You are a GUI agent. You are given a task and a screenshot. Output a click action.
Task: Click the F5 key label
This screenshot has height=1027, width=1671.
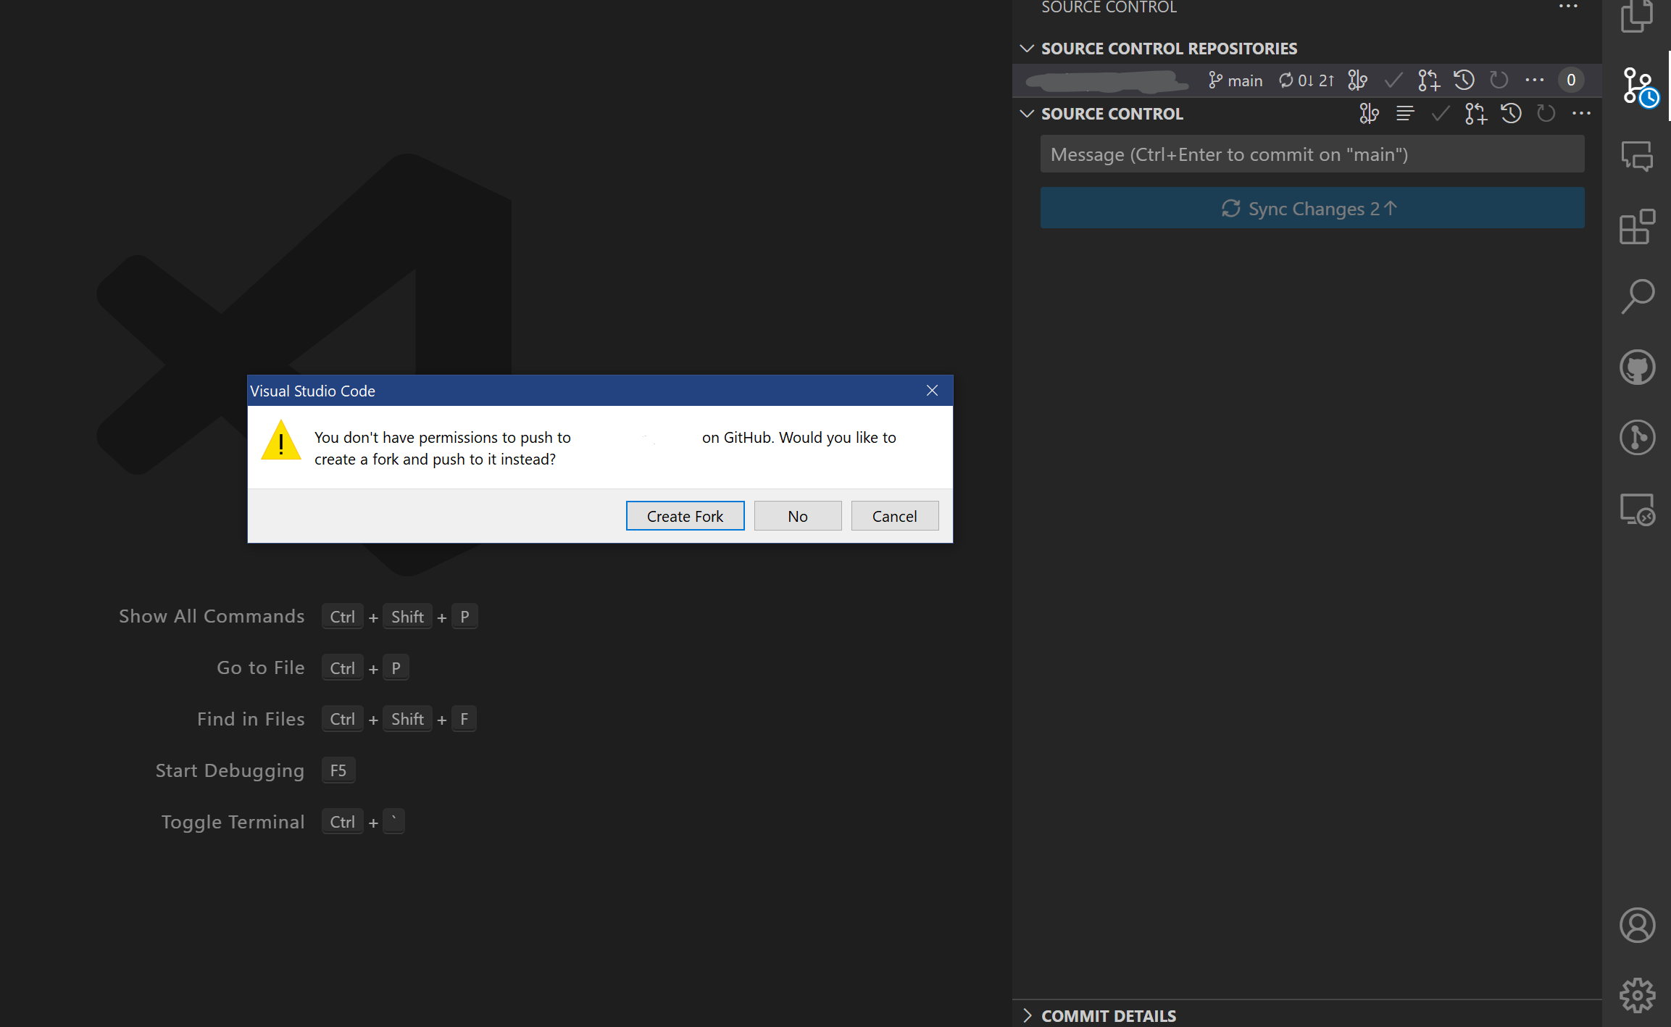tap(338, 770)
